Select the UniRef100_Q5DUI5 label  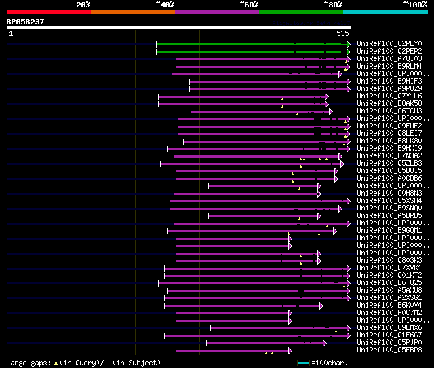tap(389, 171)
